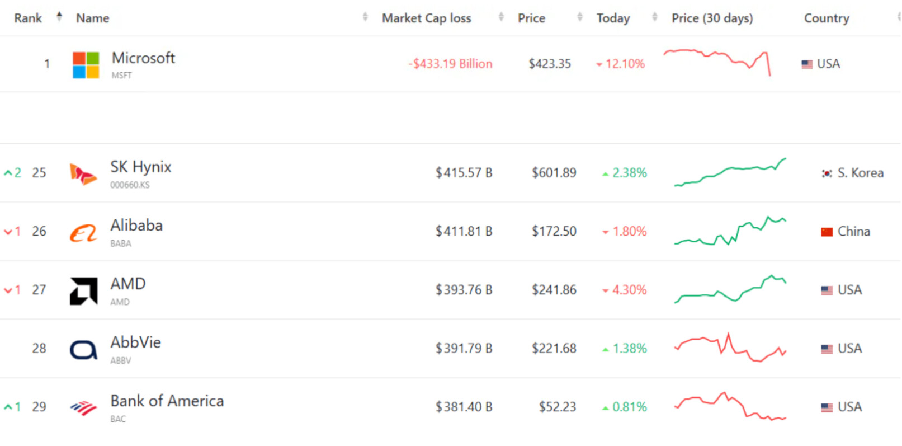Click Microsoft's 30-day price chart
The height and width of the screenshot is (446, 902).
(x=717, y=62)
